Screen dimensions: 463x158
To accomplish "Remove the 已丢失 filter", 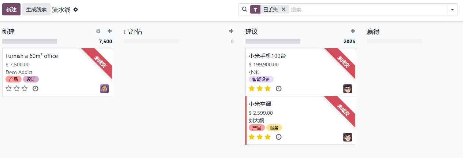I will 283,10.
